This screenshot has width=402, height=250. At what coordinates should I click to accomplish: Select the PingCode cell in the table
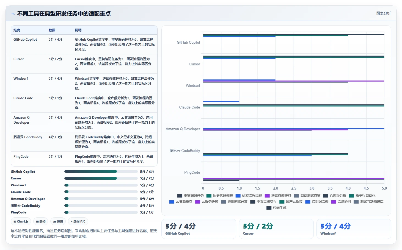point(21,157)
